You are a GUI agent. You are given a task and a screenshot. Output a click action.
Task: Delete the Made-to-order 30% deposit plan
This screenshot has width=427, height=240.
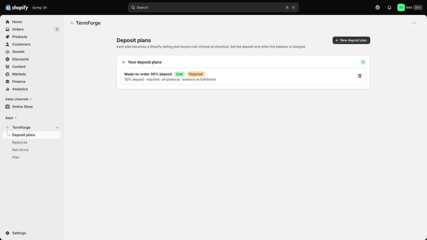click(x=359, y=76)
